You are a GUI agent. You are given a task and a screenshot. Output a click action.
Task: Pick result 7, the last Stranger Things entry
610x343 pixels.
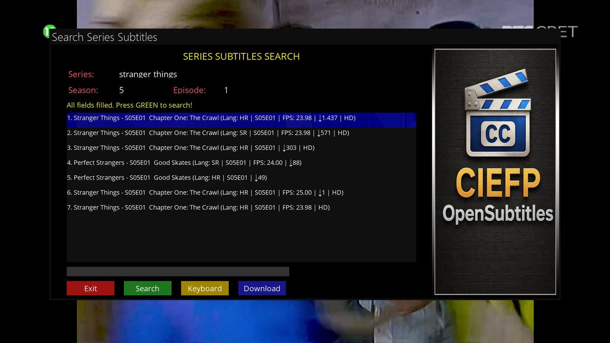(198, 207)
